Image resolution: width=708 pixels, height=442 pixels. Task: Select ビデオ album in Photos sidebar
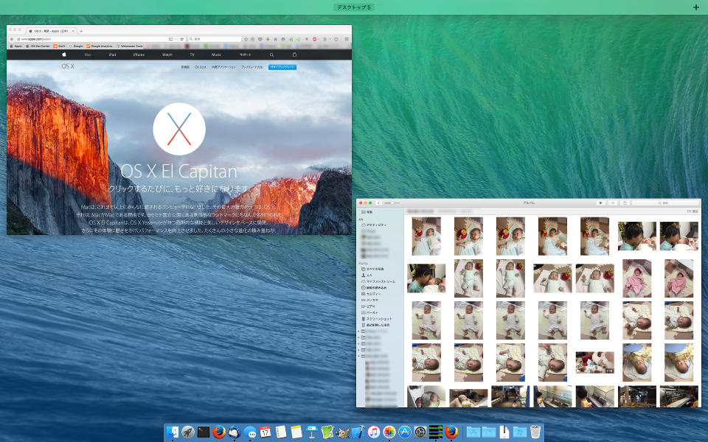[x=369, y=306]
